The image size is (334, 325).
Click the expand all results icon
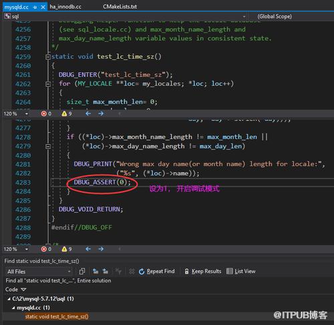coord(132,272)
